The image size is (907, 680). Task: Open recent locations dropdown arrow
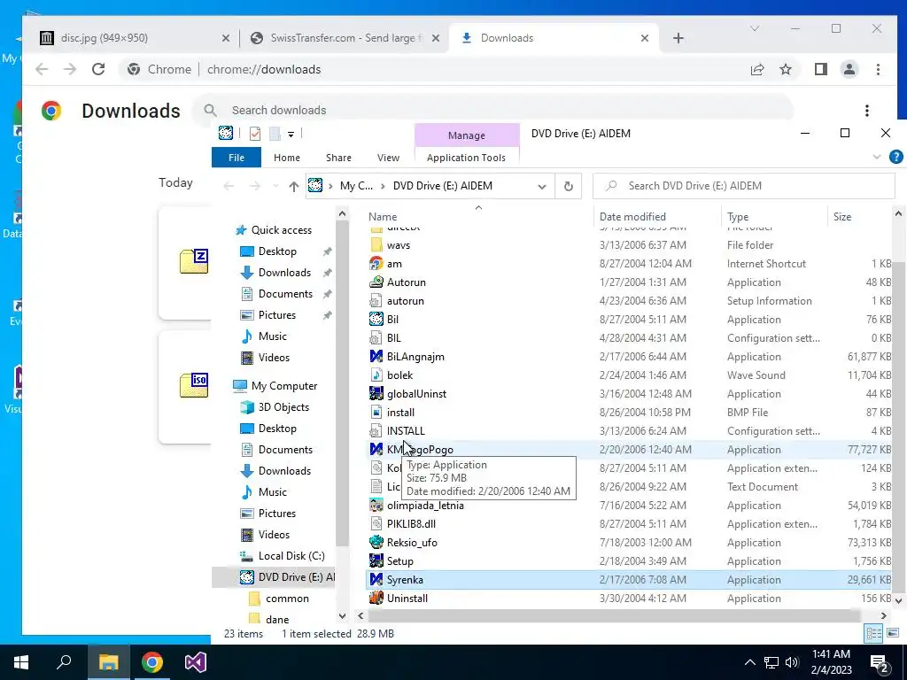pos(276,186)
